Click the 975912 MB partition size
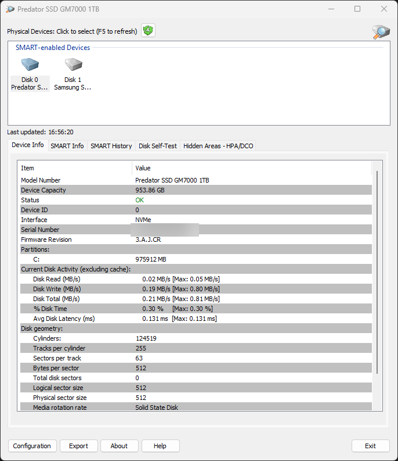 coord(151,259)
